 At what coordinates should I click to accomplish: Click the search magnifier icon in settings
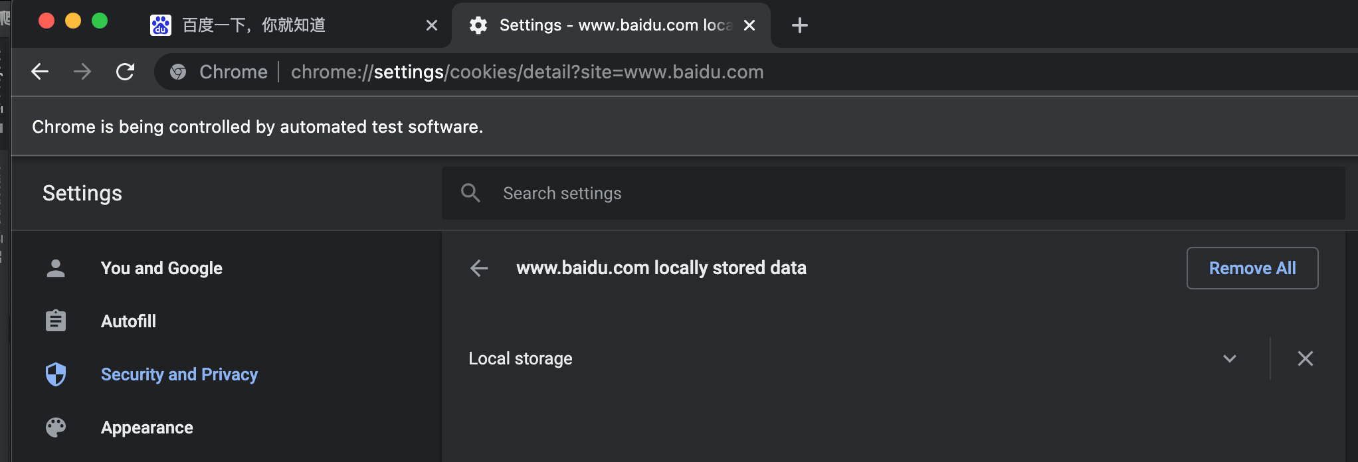click(x=470, y=193)
